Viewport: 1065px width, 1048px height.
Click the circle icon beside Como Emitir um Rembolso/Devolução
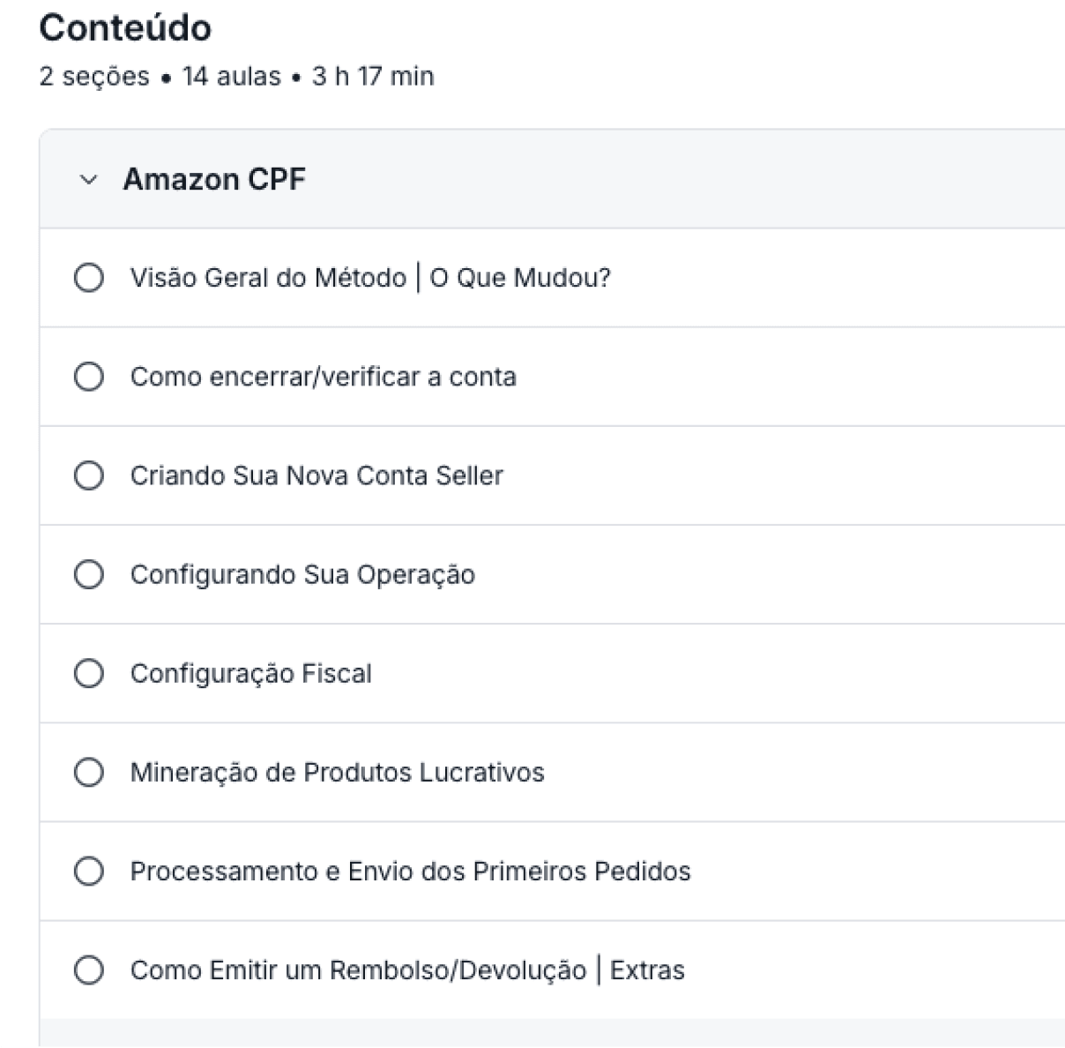pos(88,969)
